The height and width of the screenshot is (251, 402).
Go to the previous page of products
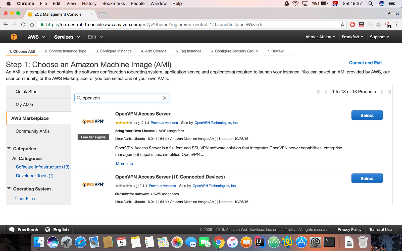[x=326, y=92]
